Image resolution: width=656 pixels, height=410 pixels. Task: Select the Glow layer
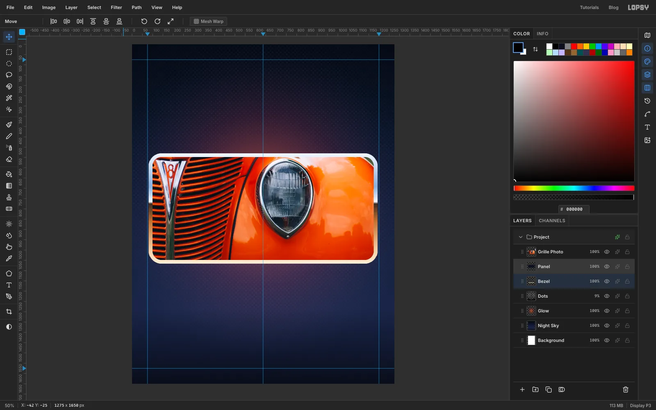coord(574,311)
